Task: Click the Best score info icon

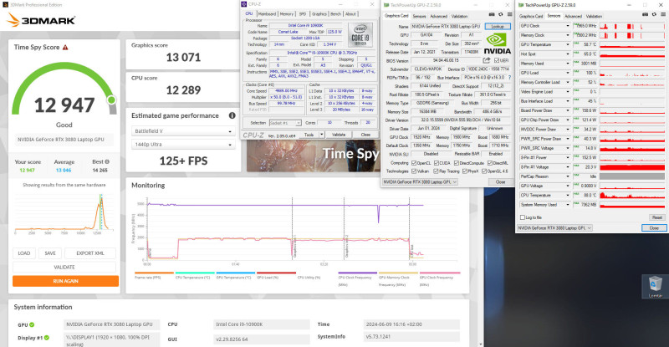Action: click(x=107, y=161)
